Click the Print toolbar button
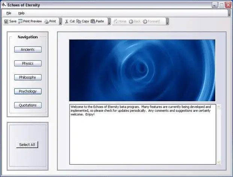Image resolution: width=233 pixels, height=177 pixels. tap(50, 21)
